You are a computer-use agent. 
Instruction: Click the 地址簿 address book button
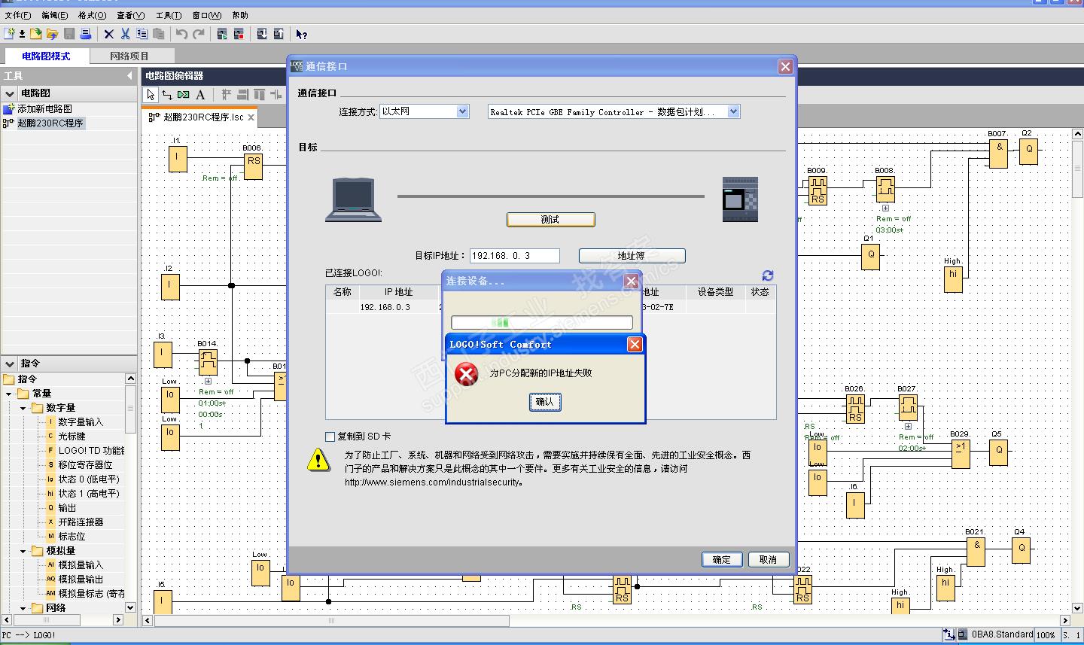click(x=632, y=256)
